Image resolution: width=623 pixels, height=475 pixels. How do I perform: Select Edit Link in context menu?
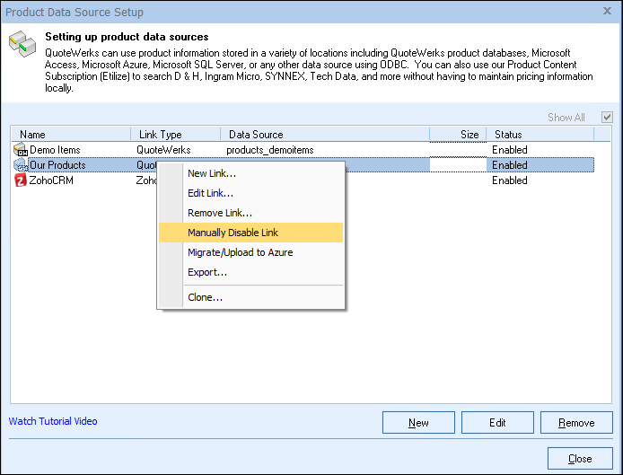[211, 193]
